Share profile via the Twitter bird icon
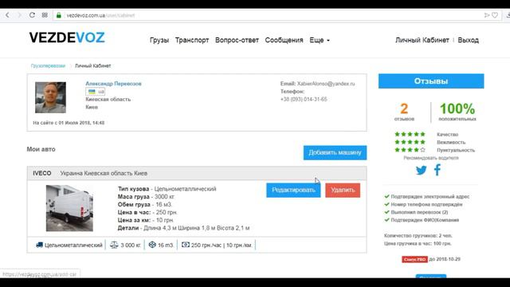The image size is (510, 287). click(x=422, y=170)
